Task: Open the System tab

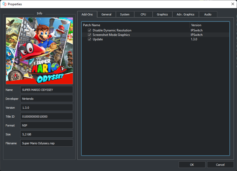Action: point(125,14)
